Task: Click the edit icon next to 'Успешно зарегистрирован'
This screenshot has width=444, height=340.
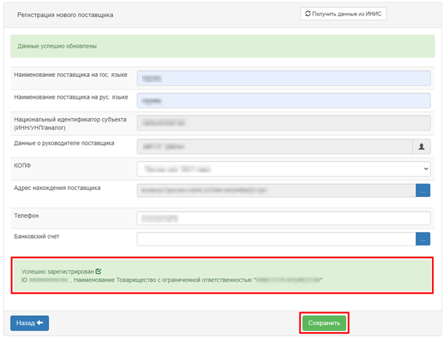Action: (x=98, y=271)
